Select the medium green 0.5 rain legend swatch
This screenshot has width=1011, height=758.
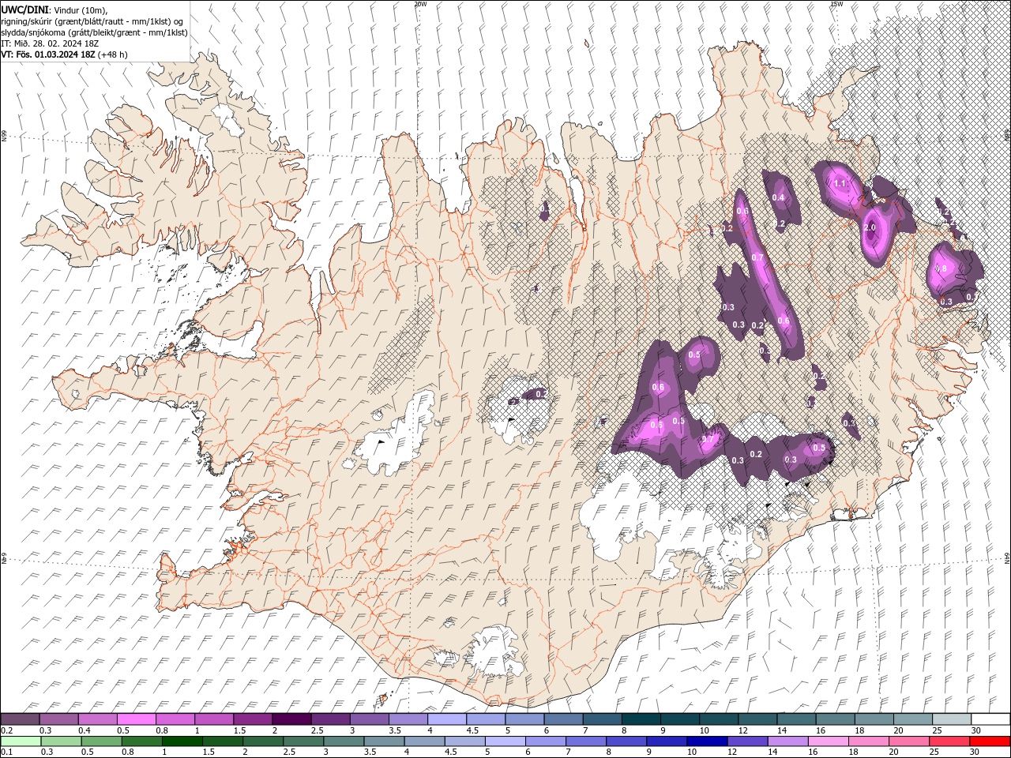tap(101, 741)
